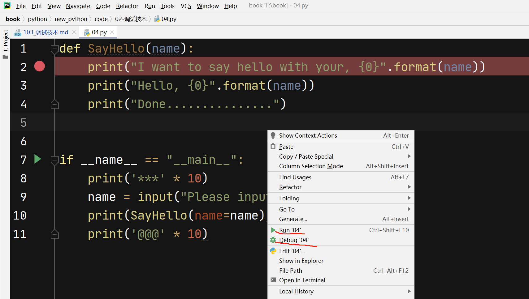Screen dimensions: 529x299
Task: Close the 103_调试技术.md tab
Action: point(74,32)
